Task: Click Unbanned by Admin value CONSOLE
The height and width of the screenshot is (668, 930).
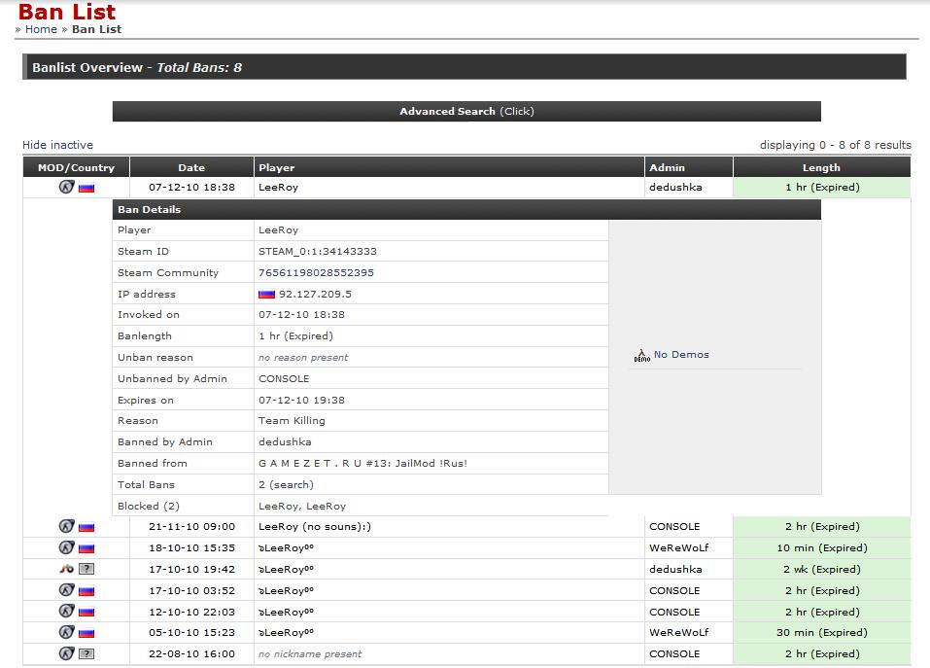Action: click(284, 378)
